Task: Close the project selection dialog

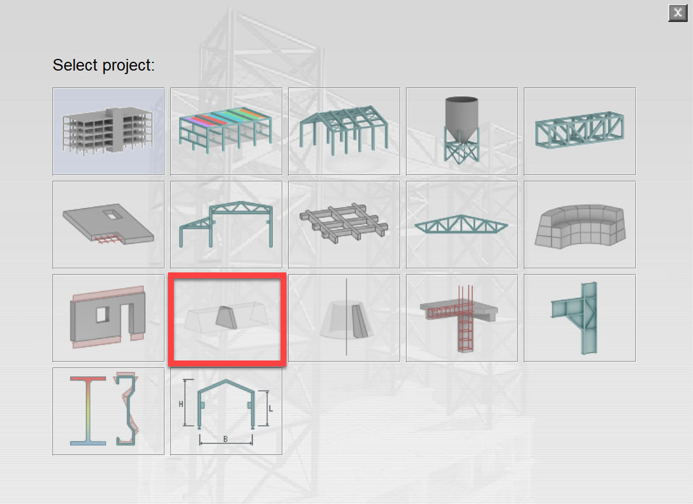Action: 677,12
